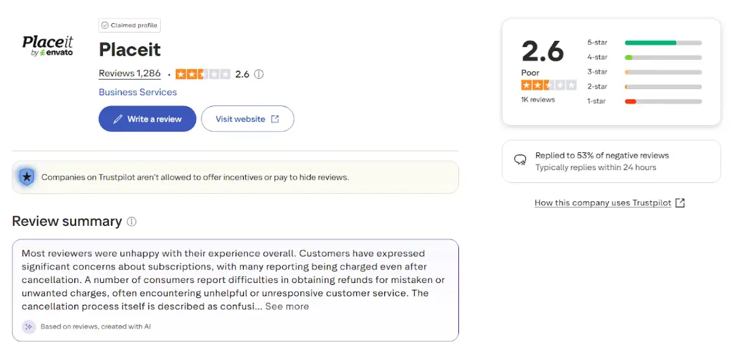The width and height of the screenshot is (741, 351).
Task: Click the rating info icon beside 2.6
Action: coord(259,74)
